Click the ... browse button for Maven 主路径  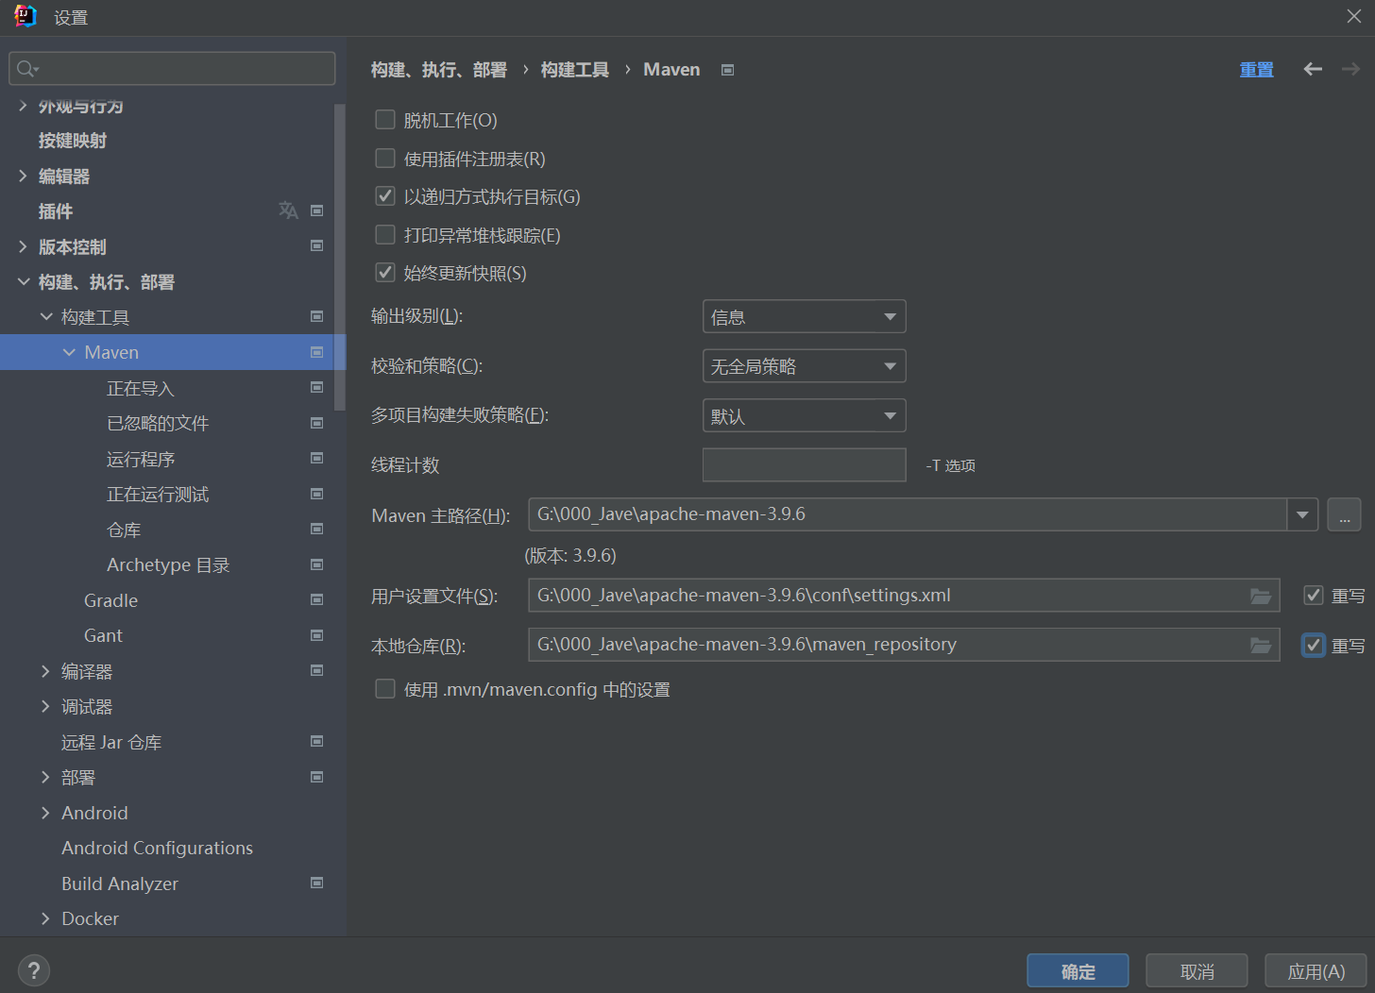pos(1344,514)
